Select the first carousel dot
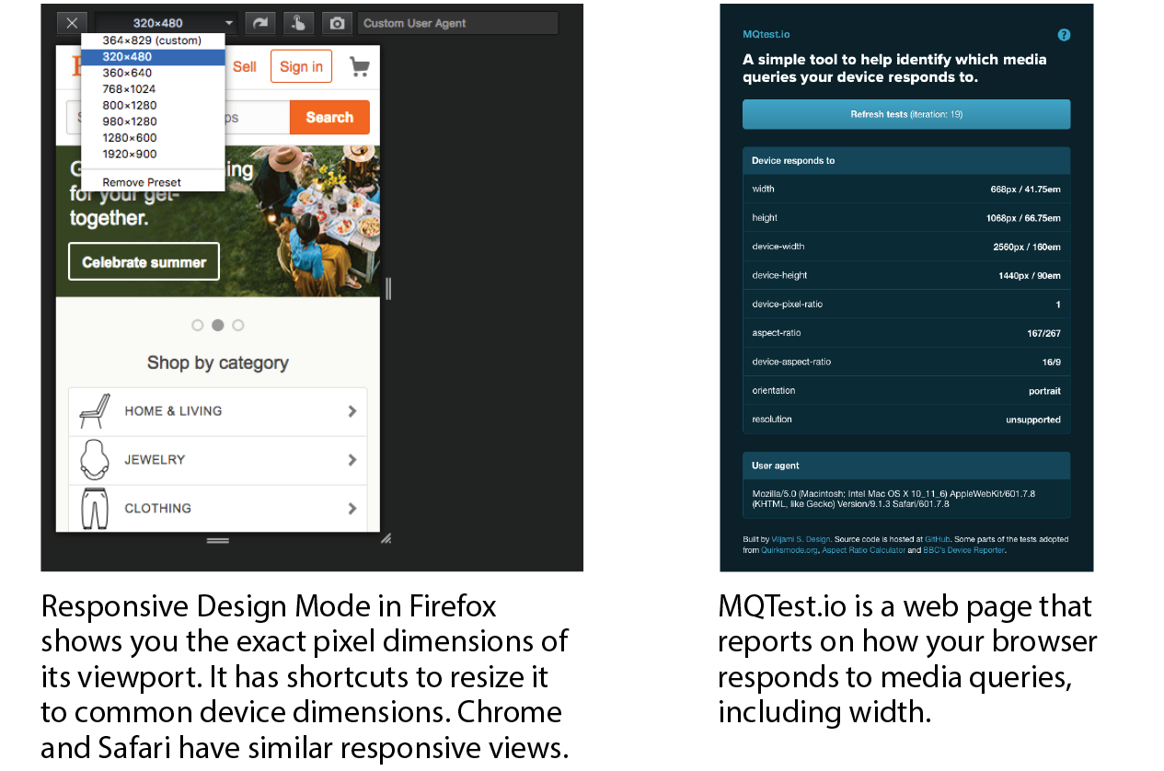The image size is (1164, 771). (x=197, y=325)
